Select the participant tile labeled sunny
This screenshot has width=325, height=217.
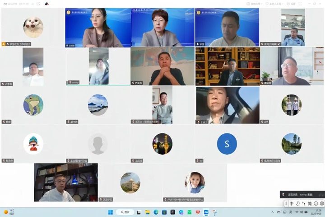[98, 67]
